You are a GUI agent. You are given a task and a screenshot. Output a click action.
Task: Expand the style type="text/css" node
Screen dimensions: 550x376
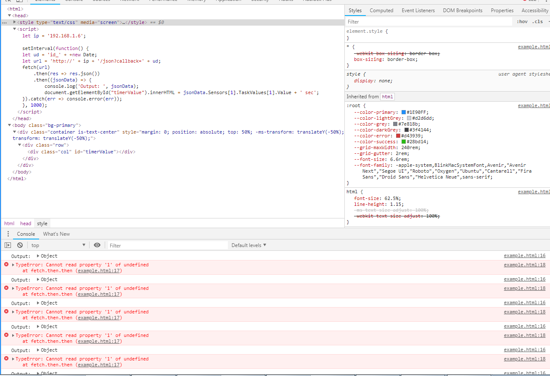click(15, 22)
